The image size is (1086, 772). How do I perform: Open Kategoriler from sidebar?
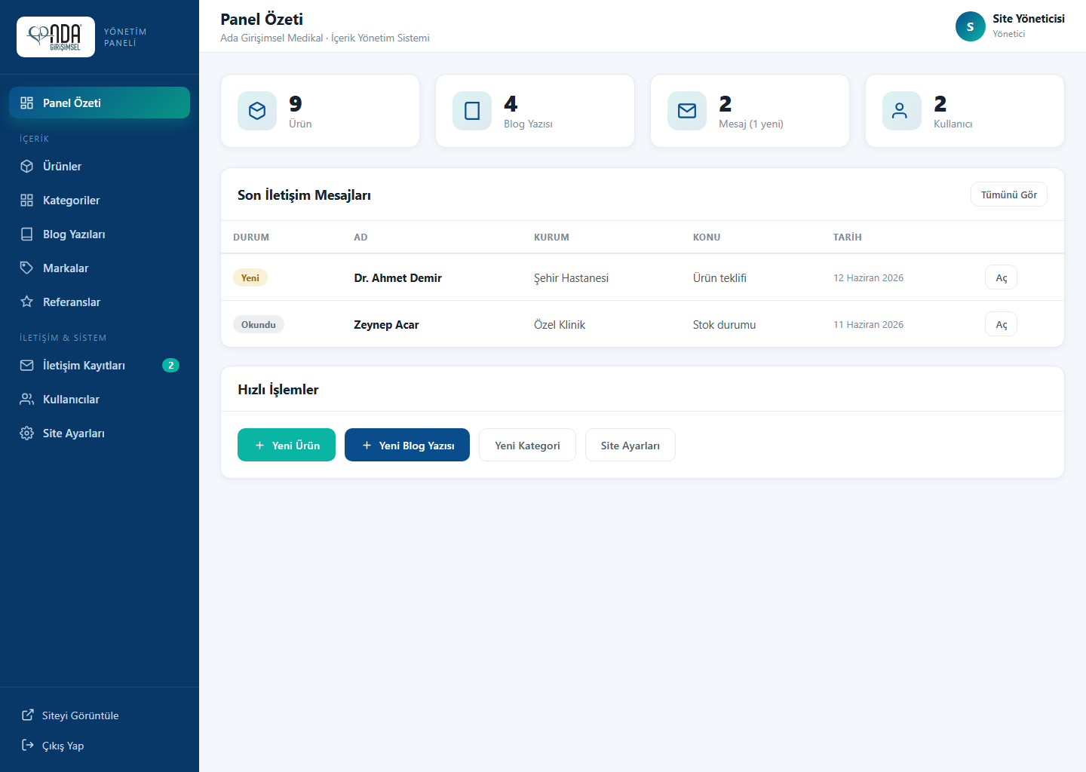point(100,201)
